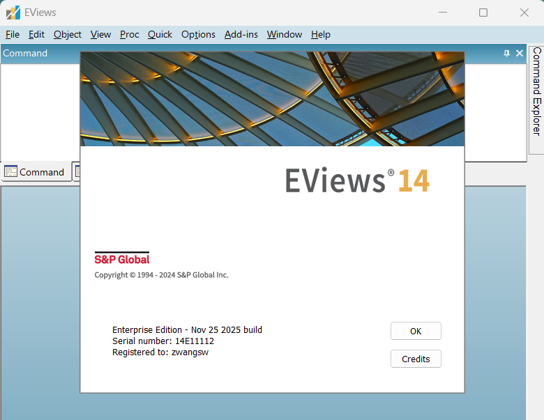Maximize the EViews window

point(483,13)
